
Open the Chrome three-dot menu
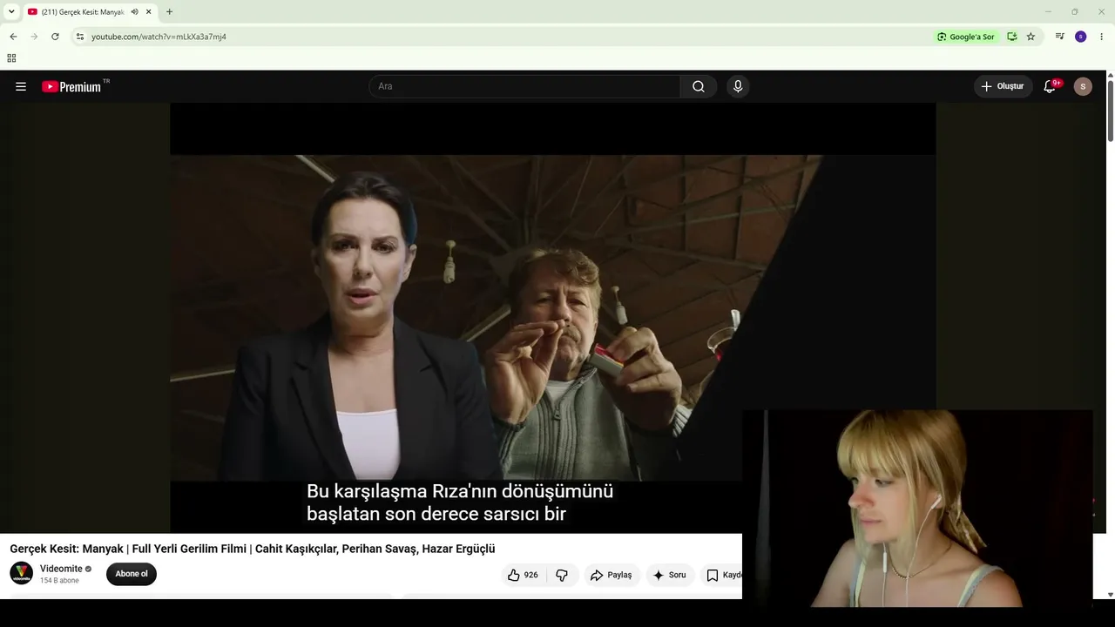[x=1101, y=37]
